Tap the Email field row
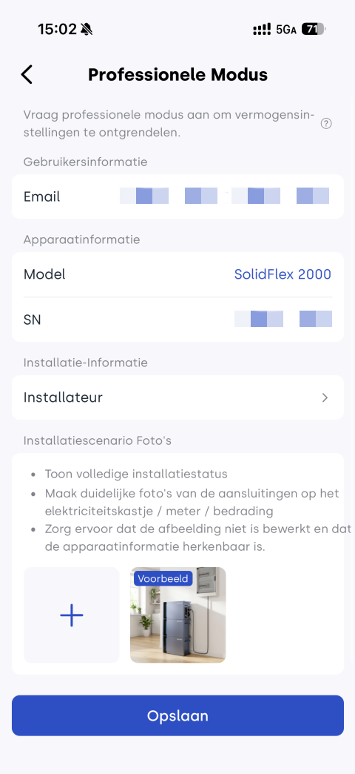 pyautogui.click(x=177, y=196)
